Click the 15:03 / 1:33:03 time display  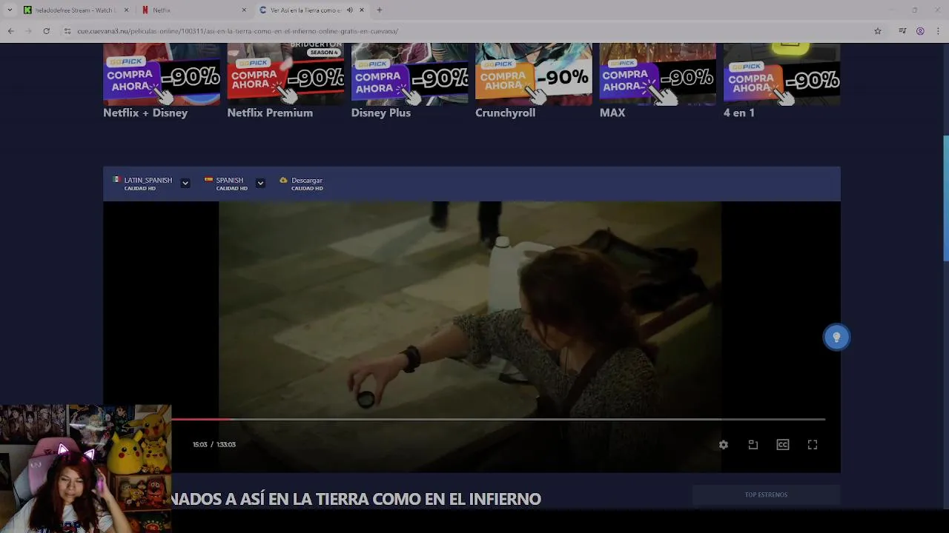(214, 445)
